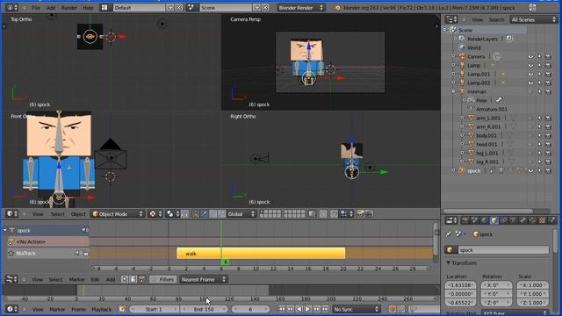Image resolution: width=562 pixels, height=316 pixels.
Task: Click the jump to end frame button
Action: click(326, 309)
